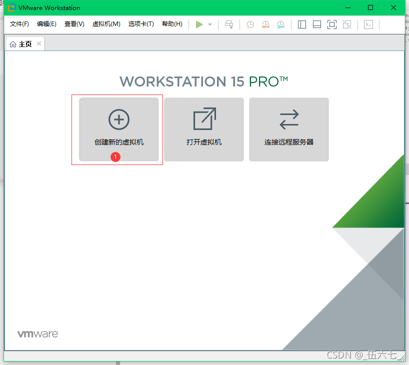Open the 编辑(E) menu
This screenshot has height=365, width=409.
click(46, 24)
